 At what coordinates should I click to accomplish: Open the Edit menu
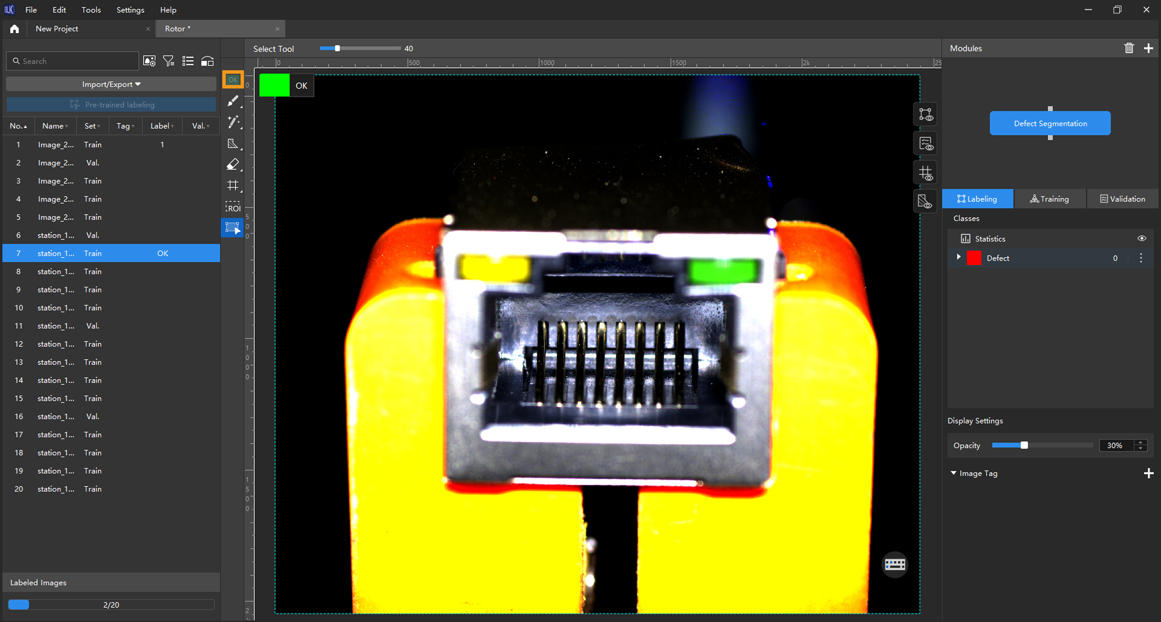pyautogui.click(x=59, y=10)
